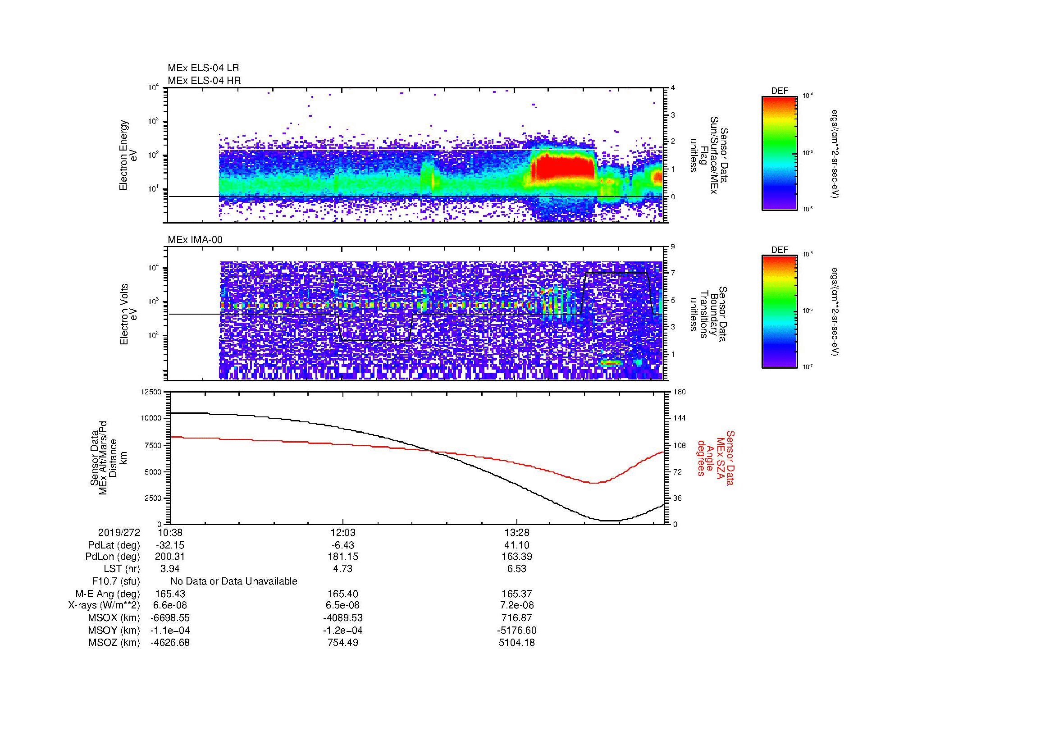The height and width of the screenshot is (745, 1054).
Task: Click the PdLat value '41.10'
Action: 517,545
